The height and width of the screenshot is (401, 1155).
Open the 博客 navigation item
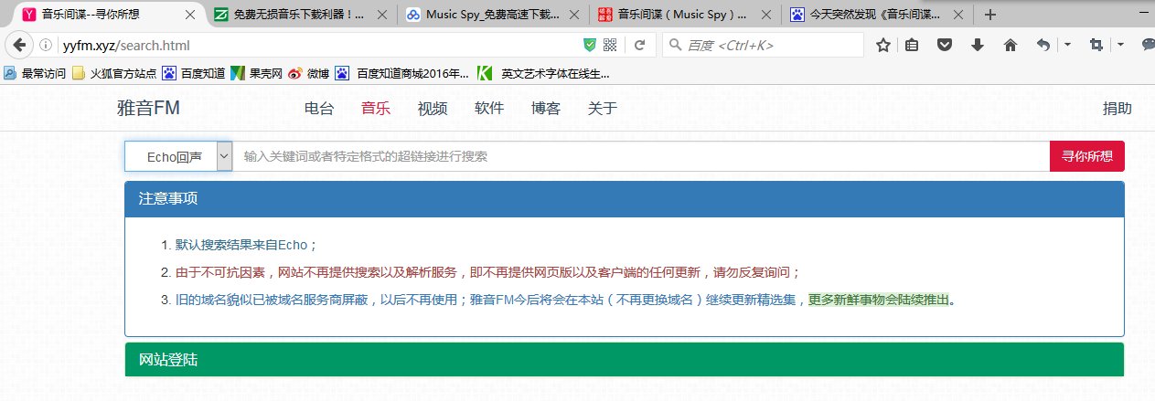tap(546, 109)
